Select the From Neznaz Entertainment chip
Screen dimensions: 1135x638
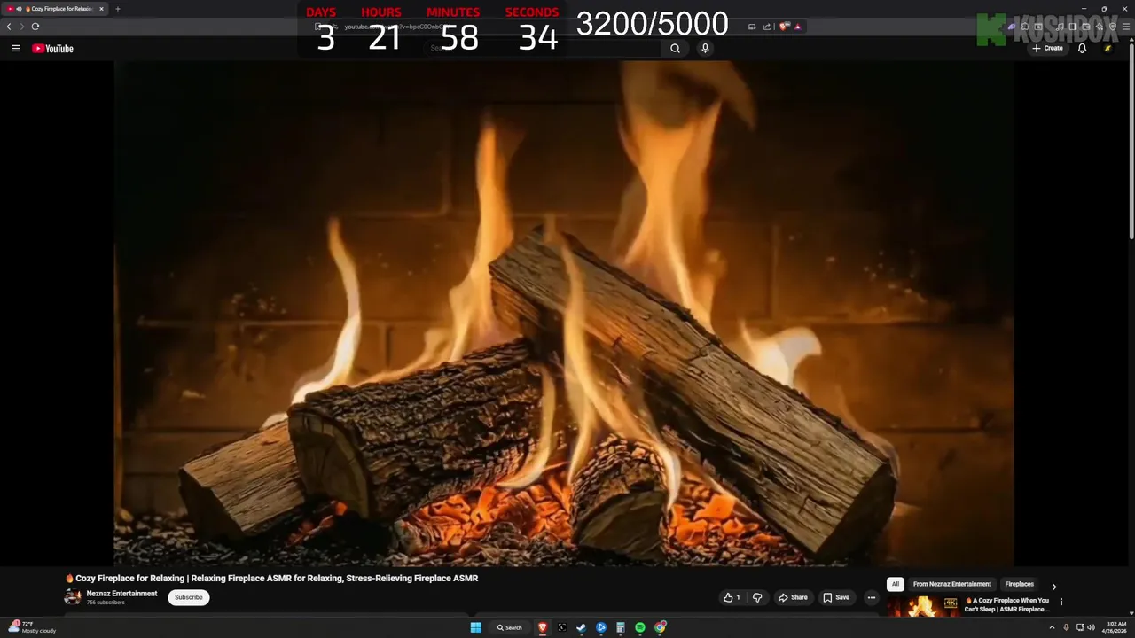[x=952, y=585]
